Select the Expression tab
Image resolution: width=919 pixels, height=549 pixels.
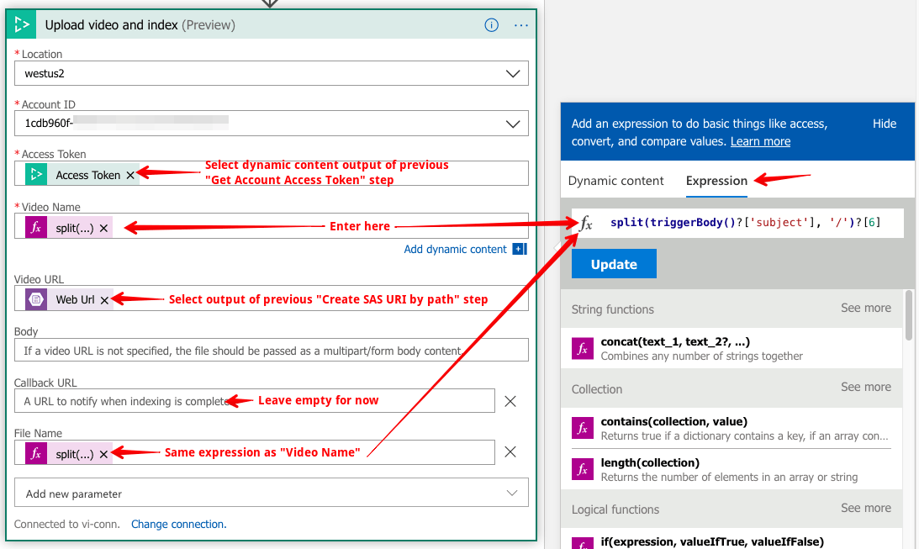coord(716,181)
